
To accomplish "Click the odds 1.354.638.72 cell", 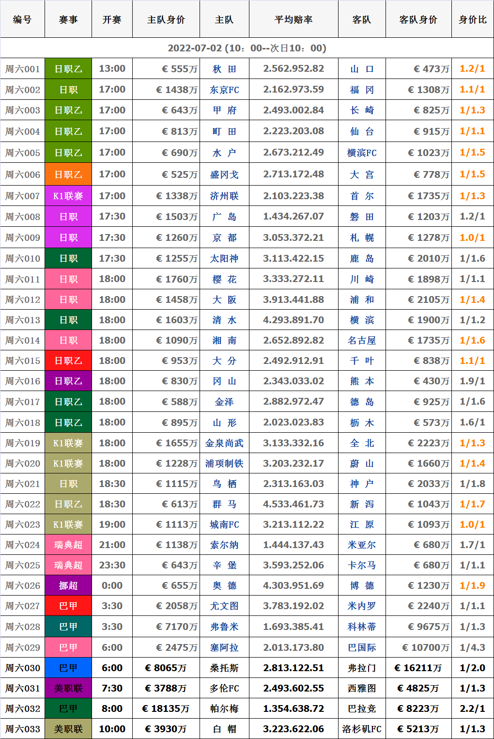I will (x=293, y=708).
